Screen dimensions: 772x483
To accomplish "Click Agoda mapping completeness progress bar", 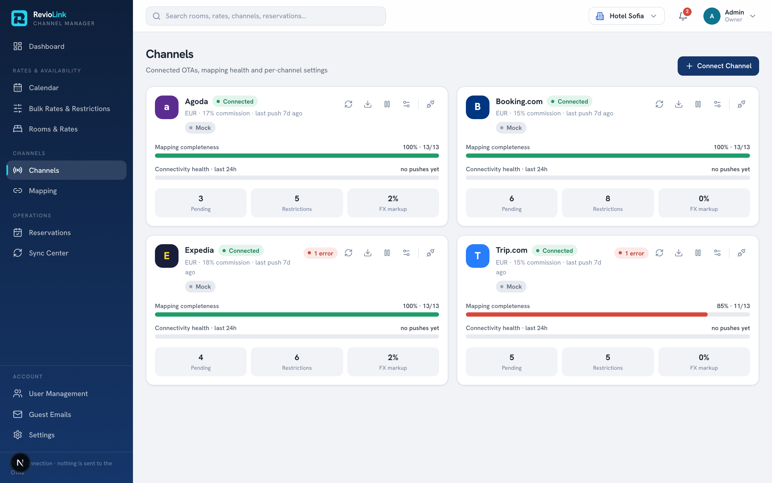I will pos(297,156).
